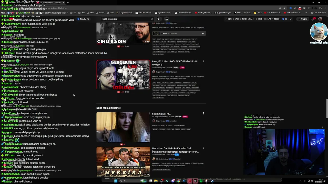Click the 126 VPH badge
The height and width of the screenshot is (184, 328).
tap(178, 117)
